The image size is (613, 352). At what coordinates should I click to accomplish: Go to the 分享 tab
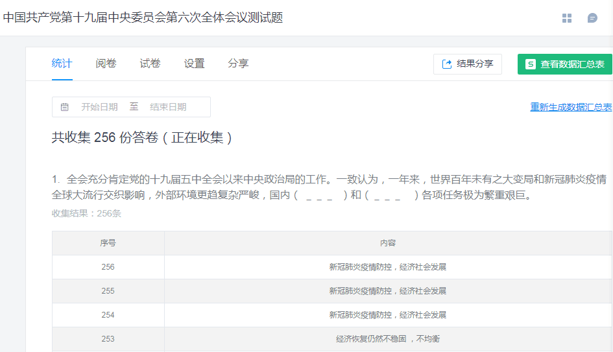(x=238, y=64)
